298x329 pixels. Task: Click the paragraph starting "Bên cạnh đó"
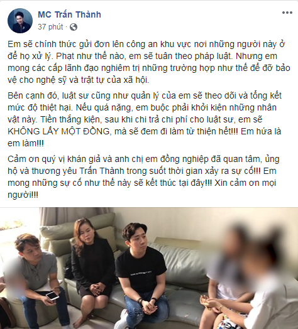pos(145,119)
